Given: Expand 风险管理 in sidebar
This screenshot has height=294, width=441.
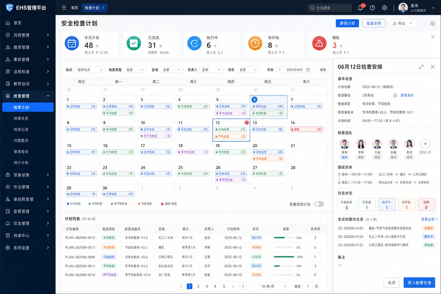Looking at the screenshot, I should 28,35.
